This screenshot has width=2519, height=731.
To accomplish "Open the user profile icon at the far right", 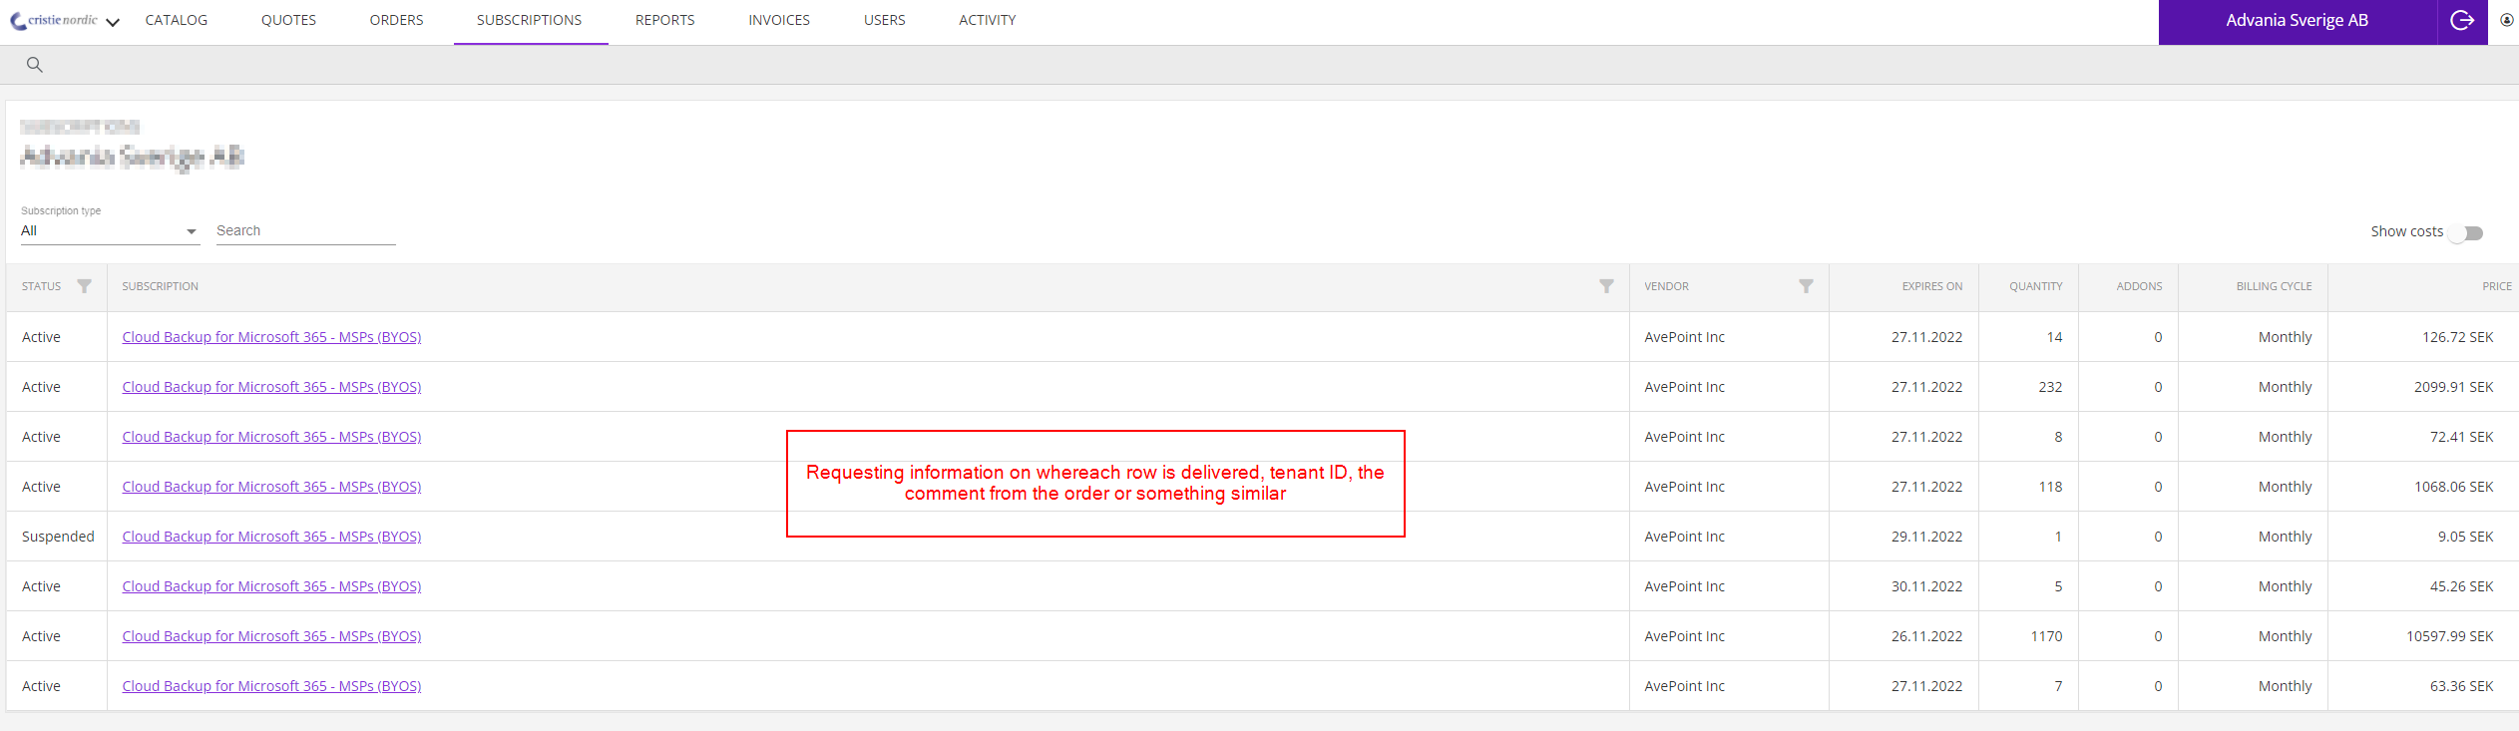I will (2506, 20).
